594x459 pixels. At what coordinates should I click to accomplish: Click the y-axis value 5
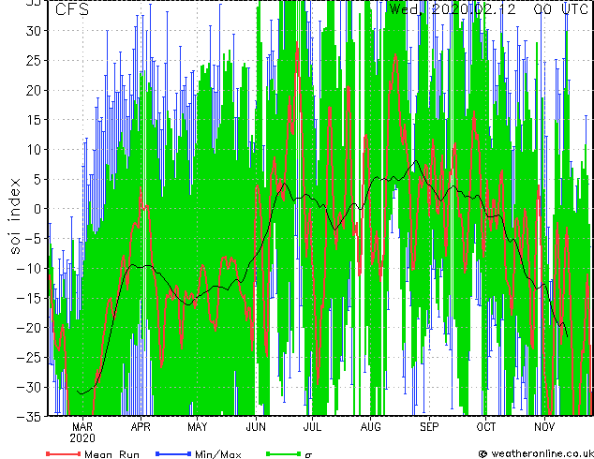click(37, 179)
